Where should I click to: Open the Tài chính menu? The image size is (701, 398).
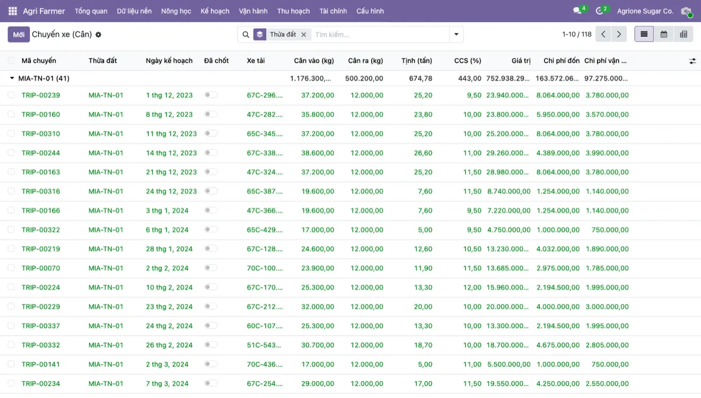coord(333,11)
